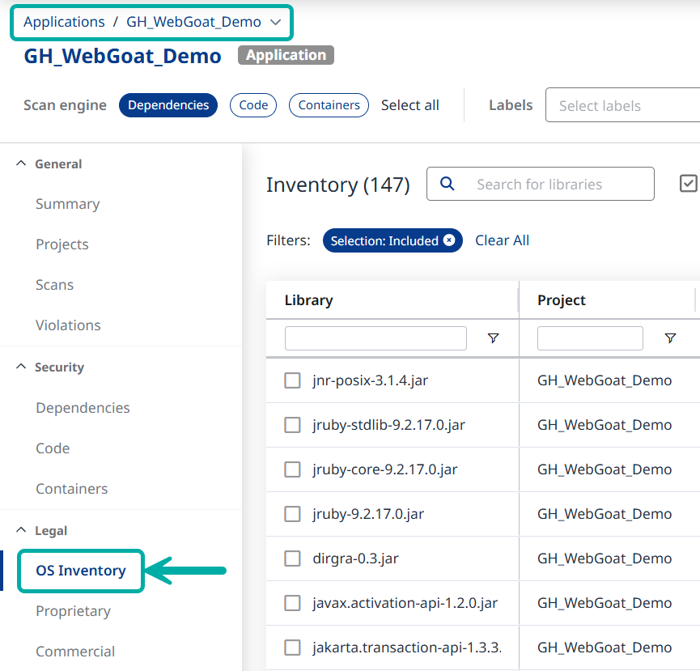
Task: Toggle the Containers scan engine chip
Action: (329, 105)
